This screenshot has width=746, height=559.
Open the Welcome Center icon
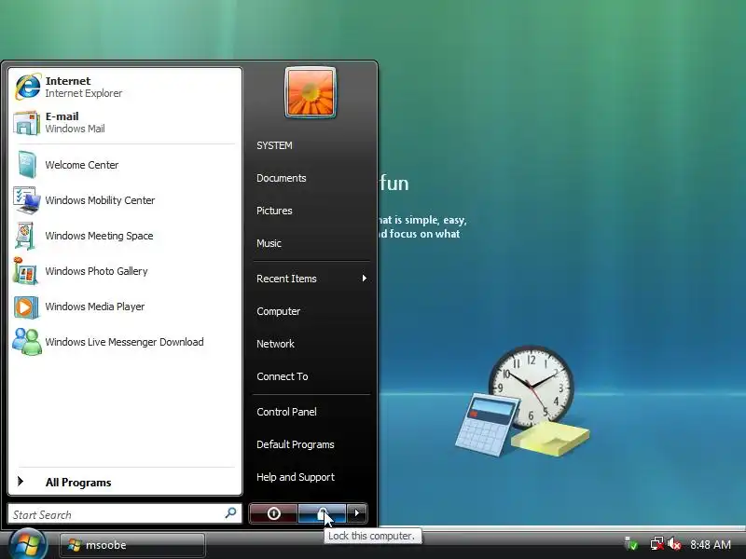click(x=27, y=165)
